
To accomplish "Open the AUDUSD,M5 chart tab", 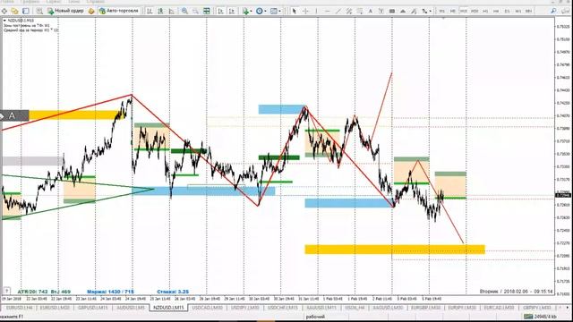I will tap(131, 308).
